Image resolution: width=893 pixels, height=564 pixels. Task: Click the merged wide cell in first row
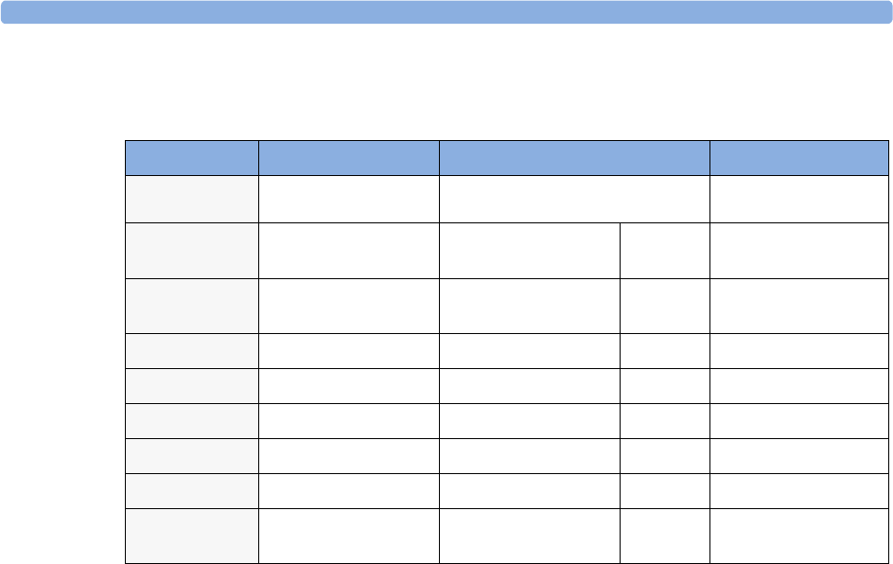tap(574, 199)
